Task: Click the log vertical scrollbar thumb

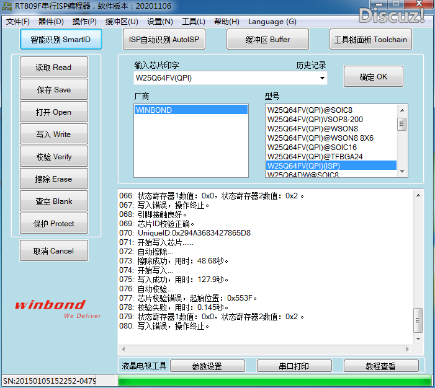Action: click(x=418, y=320)
